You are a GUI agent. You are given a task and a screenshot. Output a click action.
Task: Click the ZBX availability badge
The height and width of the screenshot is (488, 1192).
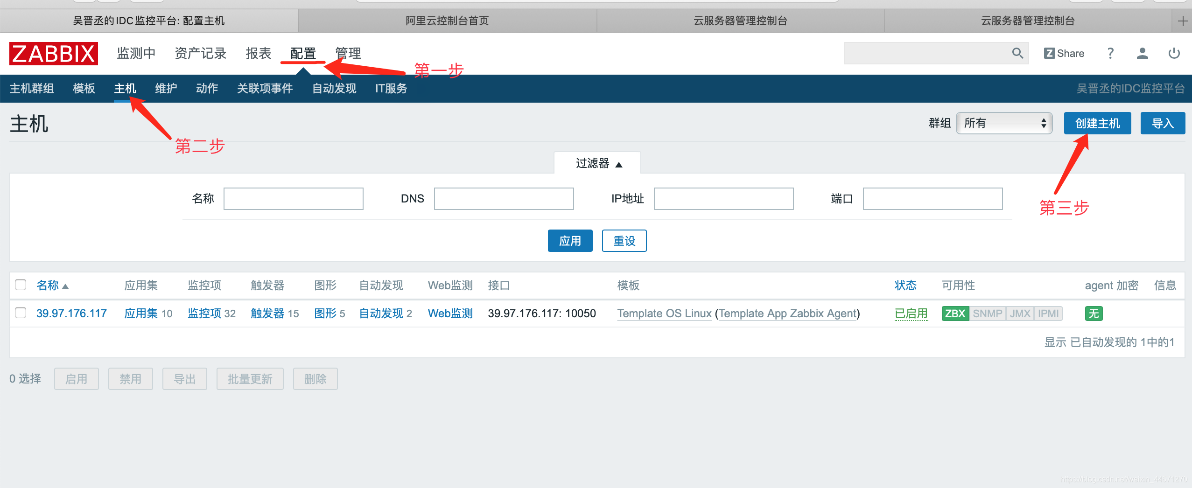(x=955, y=314)
